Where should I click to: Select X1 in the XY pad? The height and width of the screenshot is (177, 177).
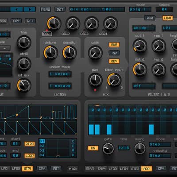(42, 141)
